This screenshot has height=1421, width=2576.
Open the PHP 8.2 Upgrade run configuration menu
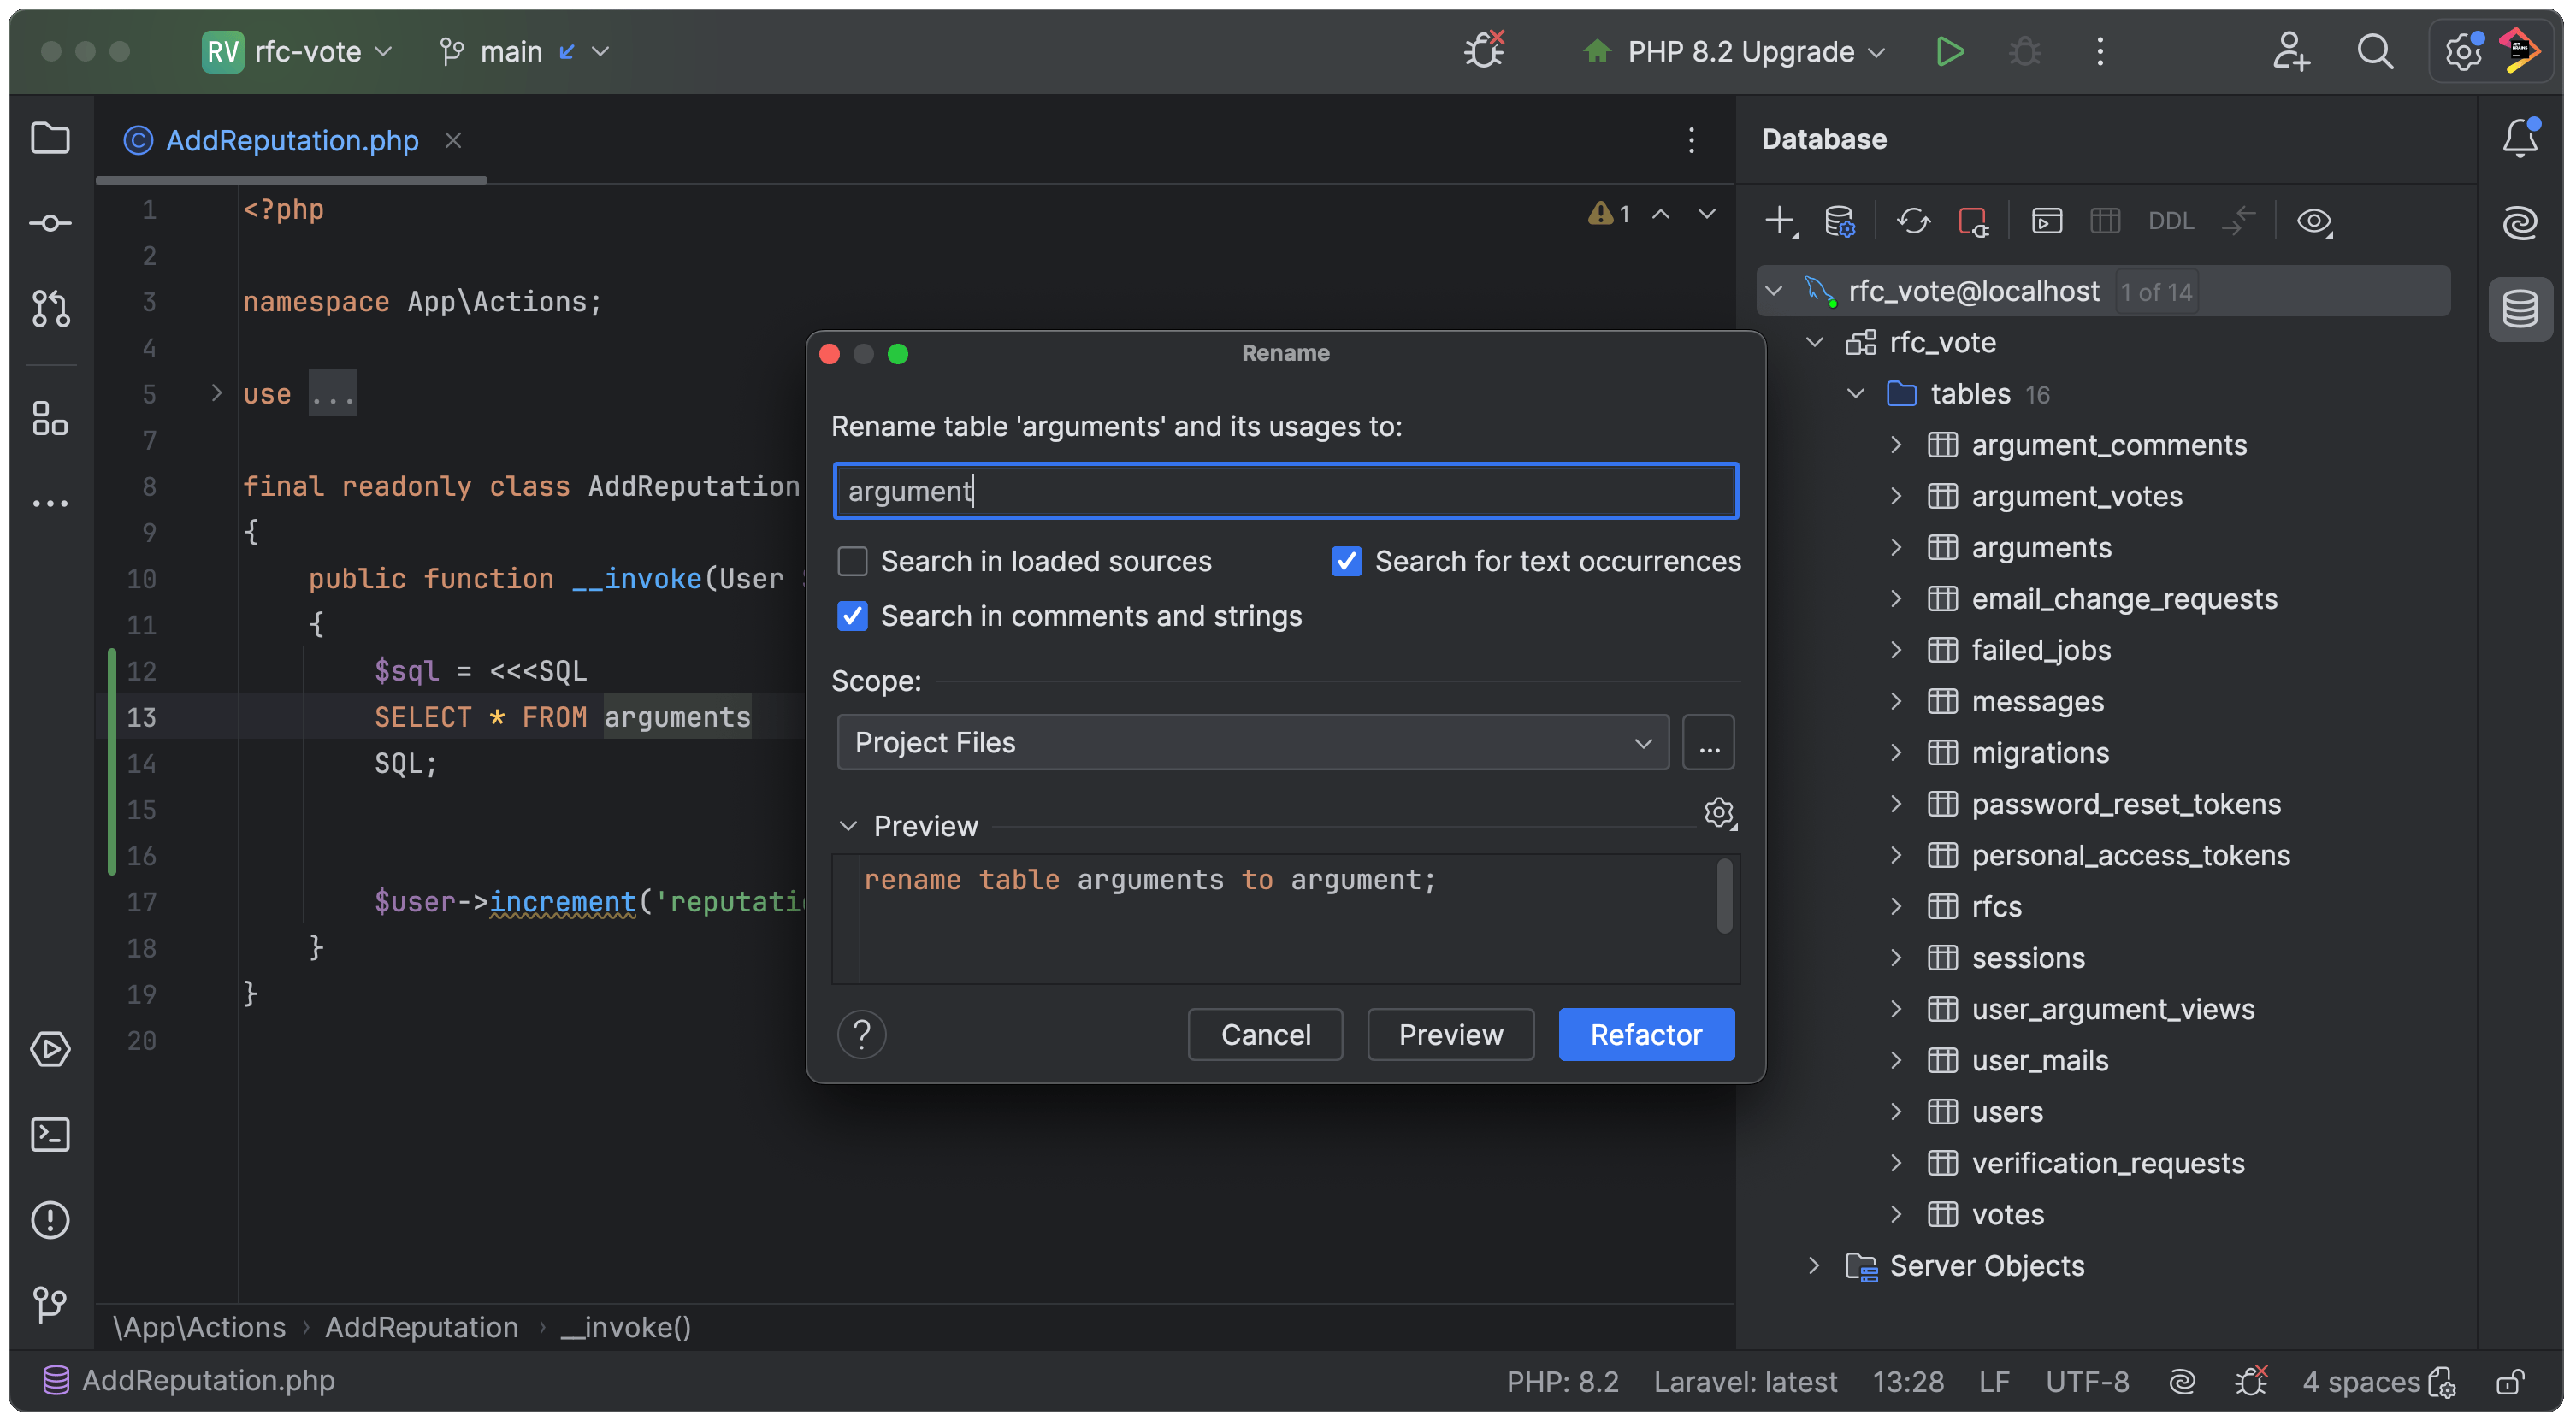click(x=1737, y=51)
